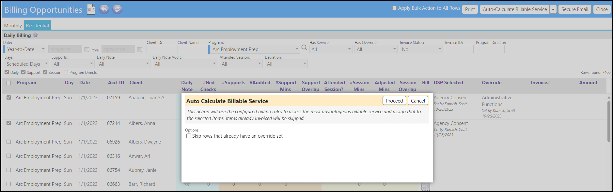This screenshot has width=613, height=192.
Task: Sort by the Amount column header
Action: click(x=588, y=83)
